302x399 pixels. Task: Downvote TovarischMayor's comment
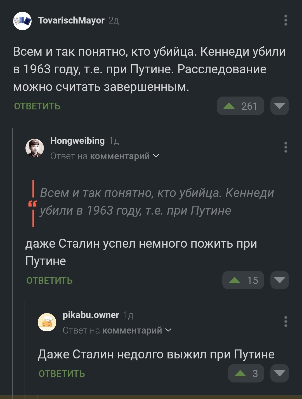[279, 106]
